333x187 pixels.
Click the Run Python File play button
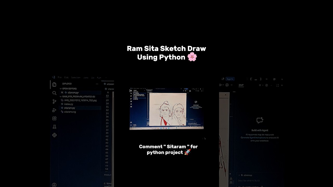tap(221, 85)
